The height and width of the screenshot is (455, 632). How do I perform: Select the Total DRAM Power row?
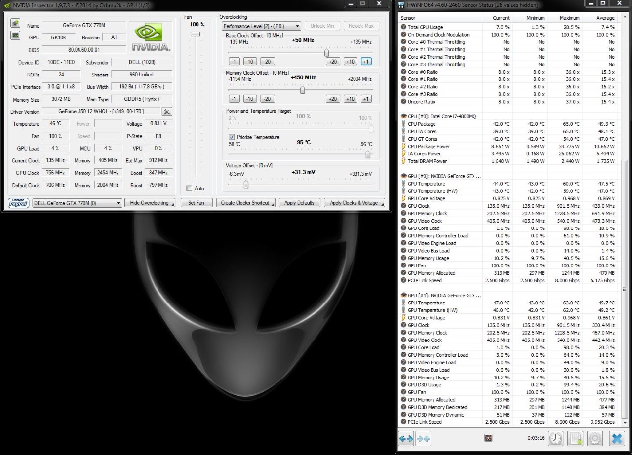pos(509,161)
